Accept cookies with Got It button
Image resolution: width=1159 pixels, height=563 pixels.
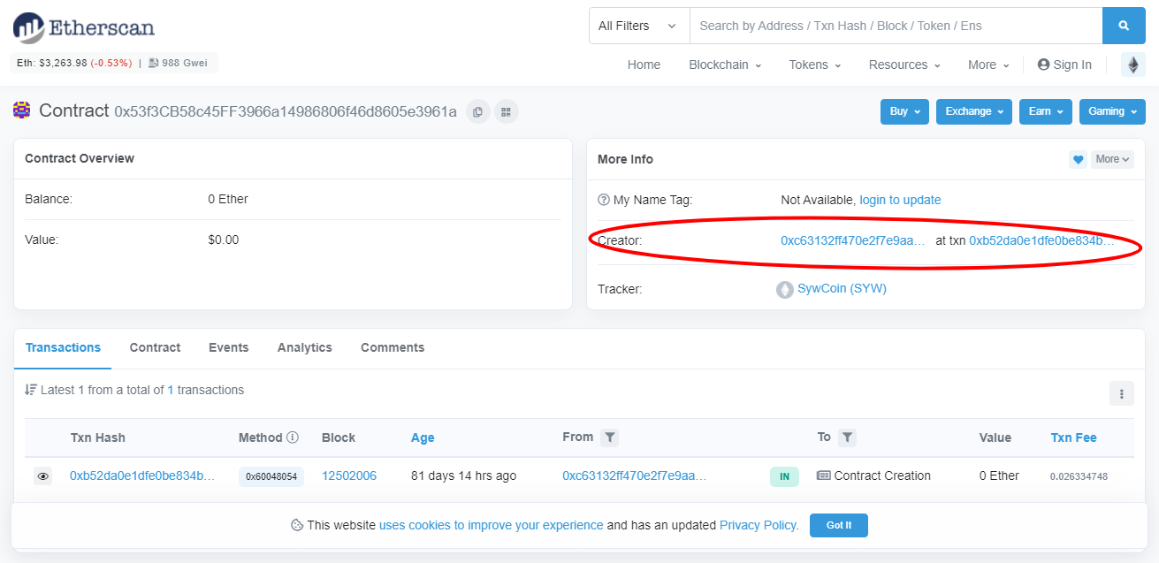[x=839, y=525]
